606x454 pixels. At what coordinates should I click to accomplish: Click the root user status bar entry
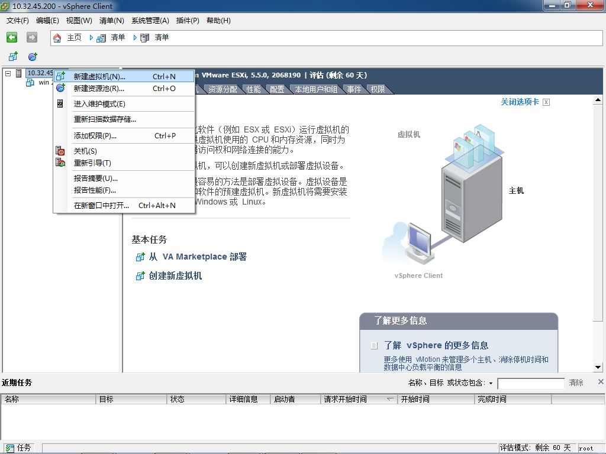tap(586, 448)
